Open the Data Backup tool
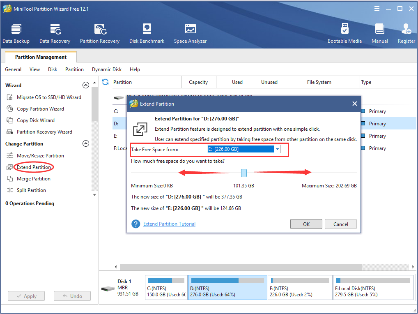This screenshot has height=314, width=418. click(x=16, y=33)
